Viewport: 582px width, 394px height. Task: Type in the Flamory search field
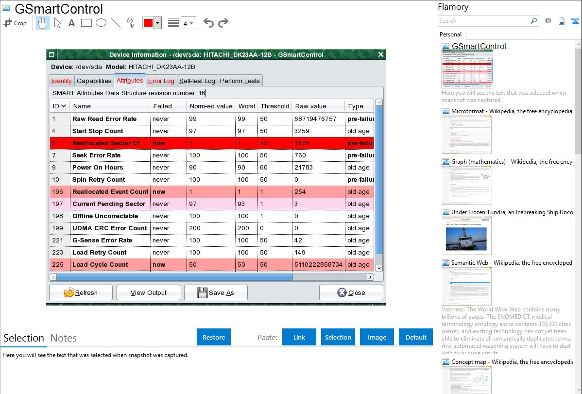click(x=483, y=21)
